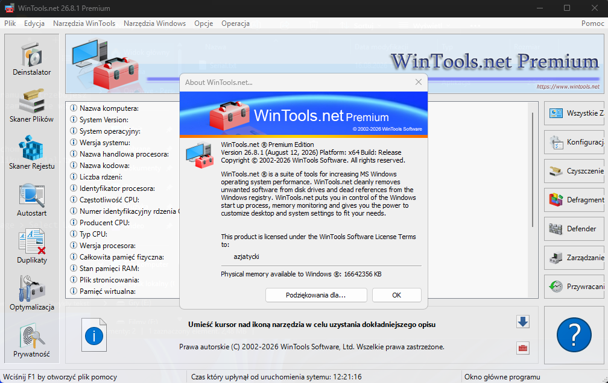Open the Opcje menu
The height and width of the screenshot is (383, 608).
point(204,23)
